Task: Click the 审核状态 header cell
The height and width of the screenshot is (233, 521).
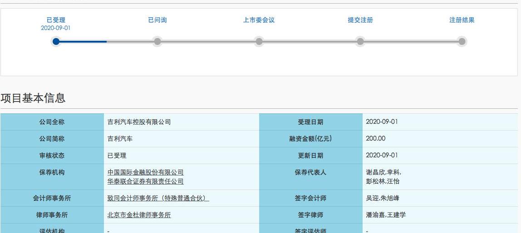Action: (52, 155)
